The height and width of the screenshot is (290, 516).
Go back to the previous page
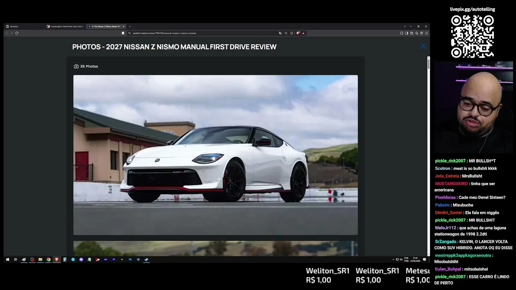point(7,33)
